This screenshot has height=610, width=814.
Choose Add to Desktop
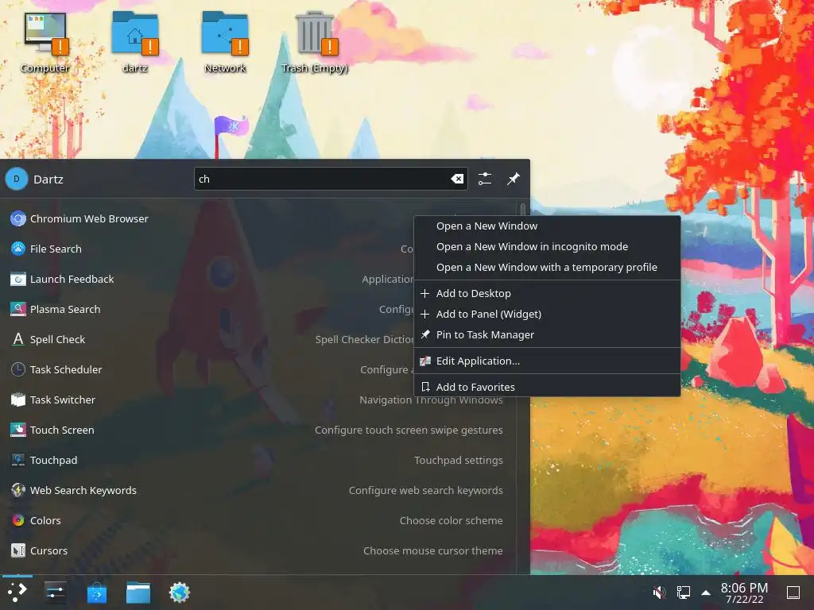coord(547,294)
